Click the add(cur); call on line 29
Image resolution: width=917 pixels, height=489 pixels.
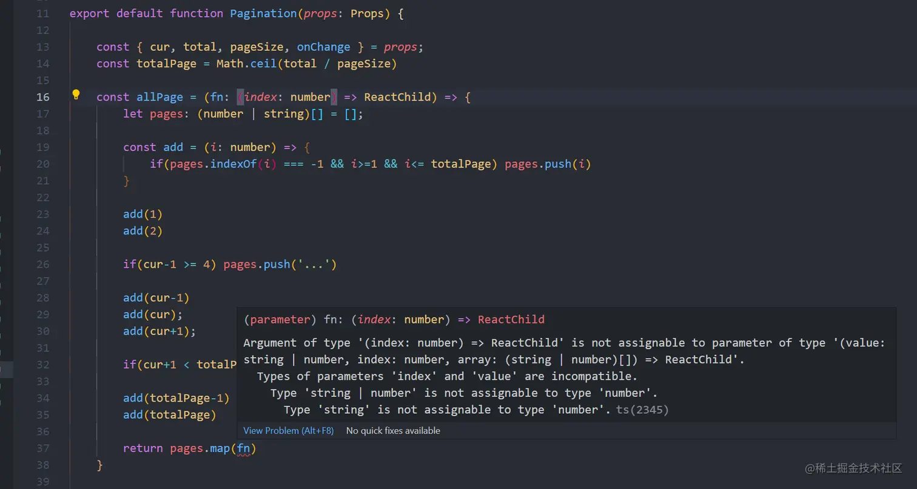click(153, 314)
